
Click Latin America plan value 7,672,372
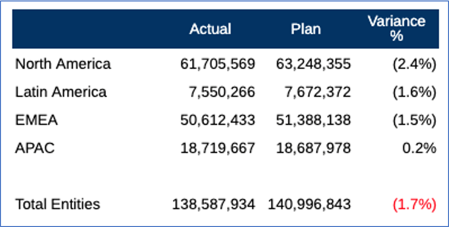(317, 92)
